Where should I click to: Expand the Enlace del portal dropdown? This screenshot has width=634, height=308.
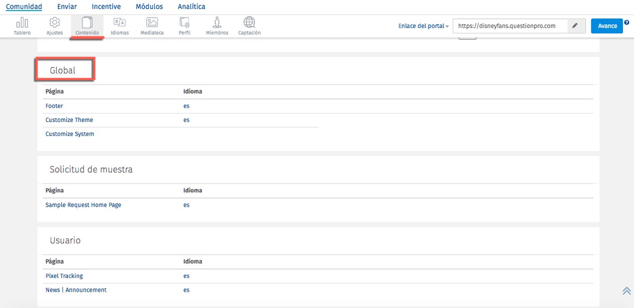(424, 26)
